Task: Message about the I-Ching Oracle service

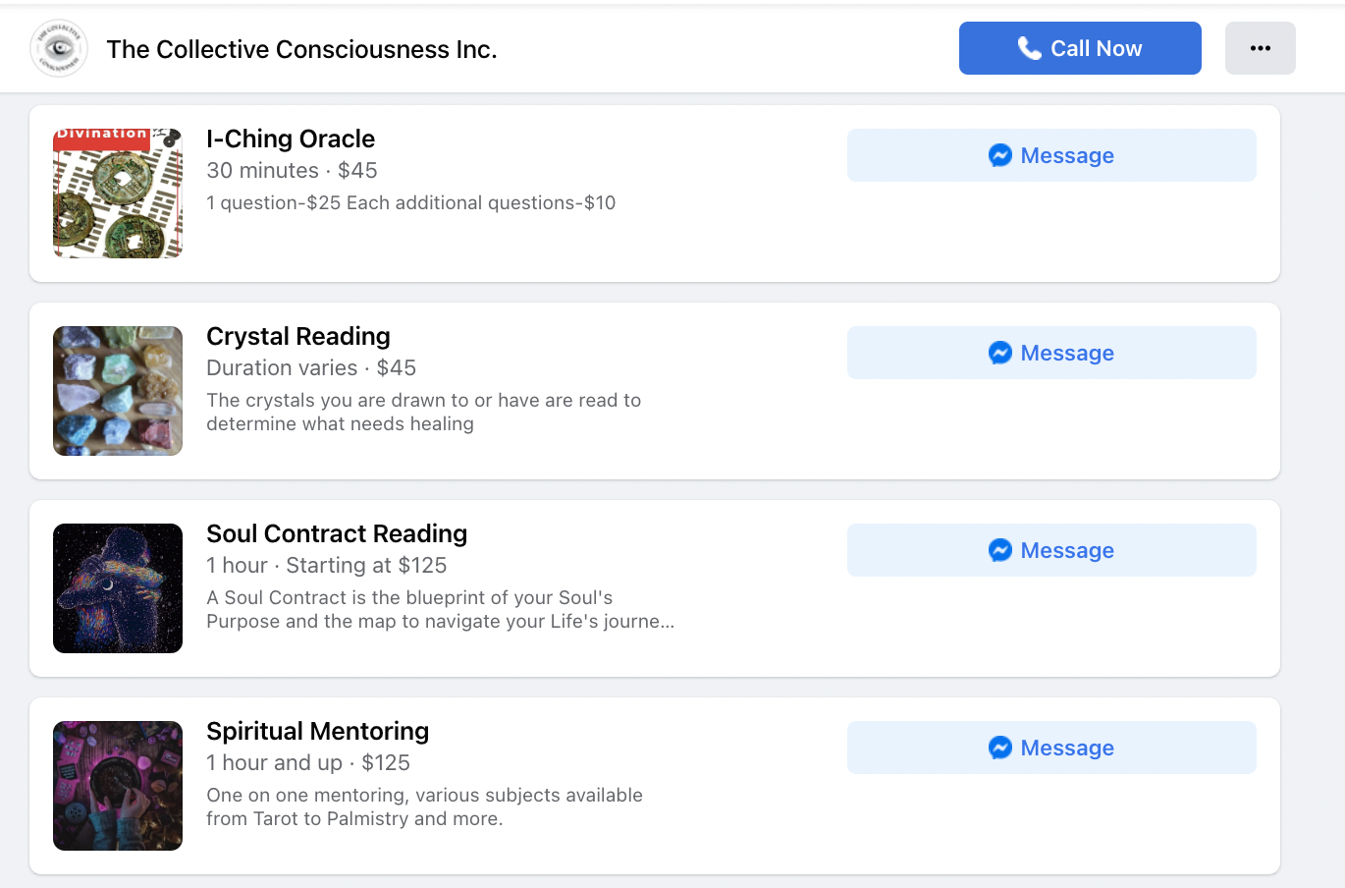Action: [1051, 155]
